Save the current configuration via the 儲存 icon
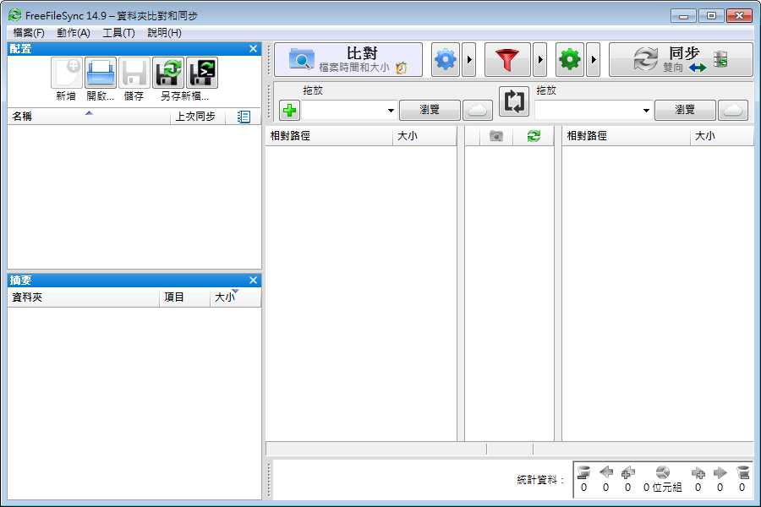 tap(134, 72)
